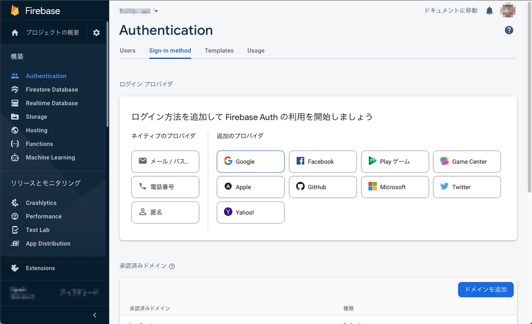Click the page vertical scrollbar
Screen dimensions: 532x324
[529, 96]
